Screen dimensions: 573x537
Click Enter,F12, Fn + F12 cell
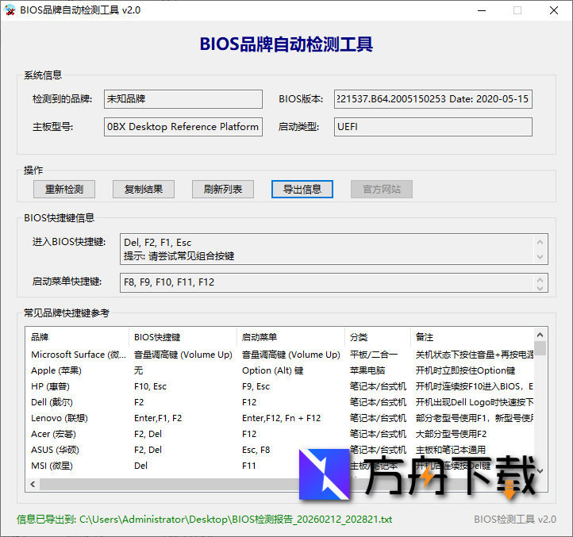[282, 418]
